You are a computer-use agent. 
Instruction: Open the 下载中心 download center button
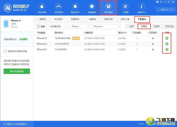click(x=166, y=10)
